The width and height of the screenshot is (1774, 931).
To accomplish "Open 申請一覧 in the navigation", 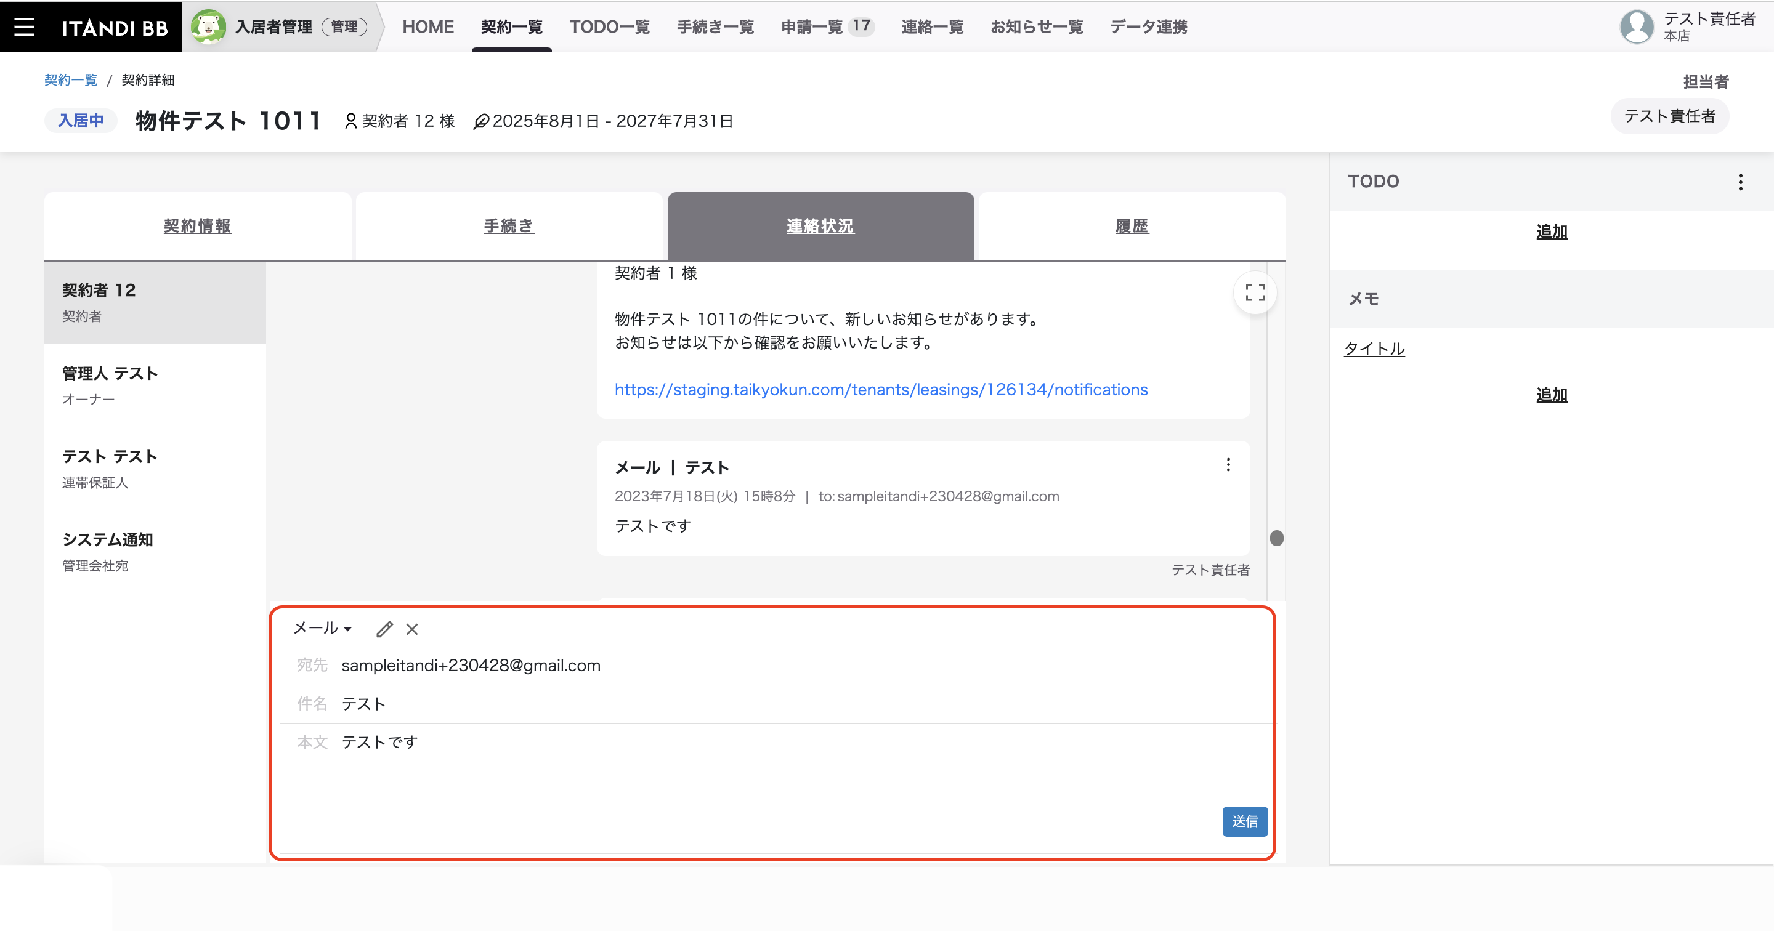I will [812, 27].
